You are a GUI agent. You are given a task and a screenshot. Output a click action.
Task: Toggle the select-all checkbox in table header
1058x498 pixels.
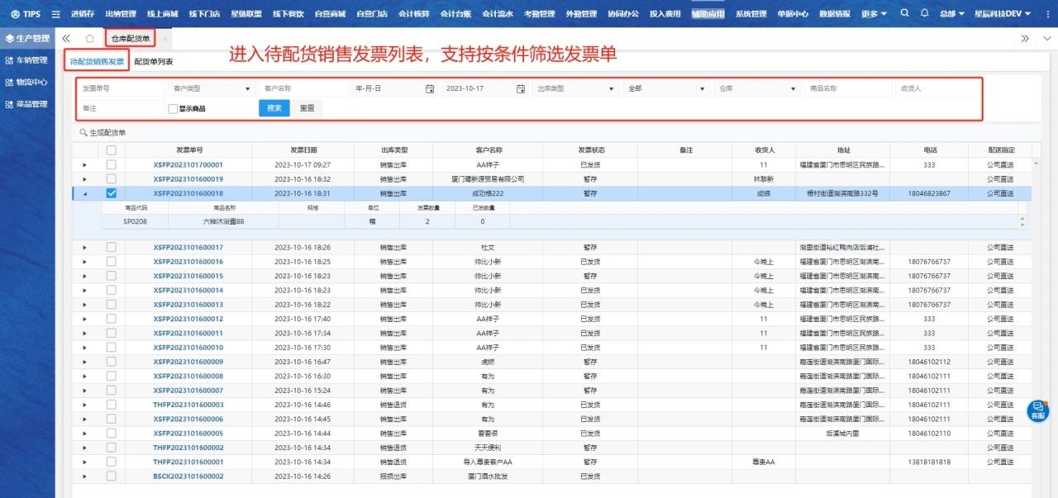[x=111, y=150]
